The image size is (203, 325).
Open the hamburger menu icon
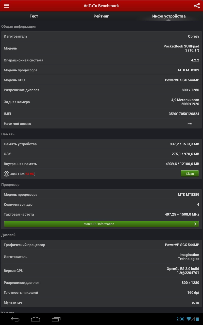click(x=7, y=6)
